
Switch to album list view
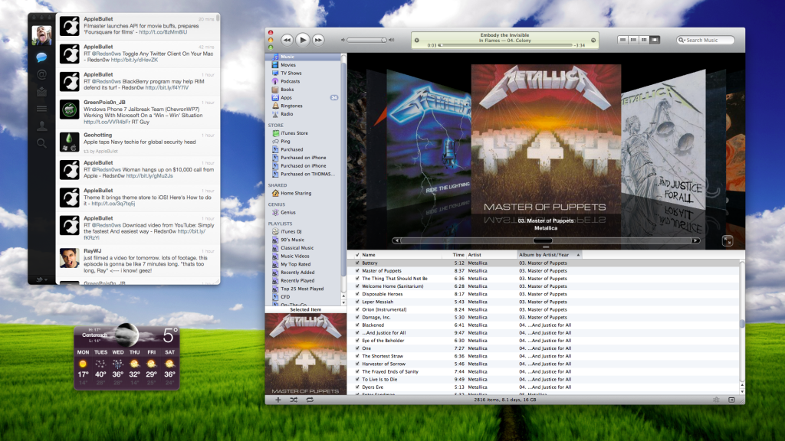(633, 40)
